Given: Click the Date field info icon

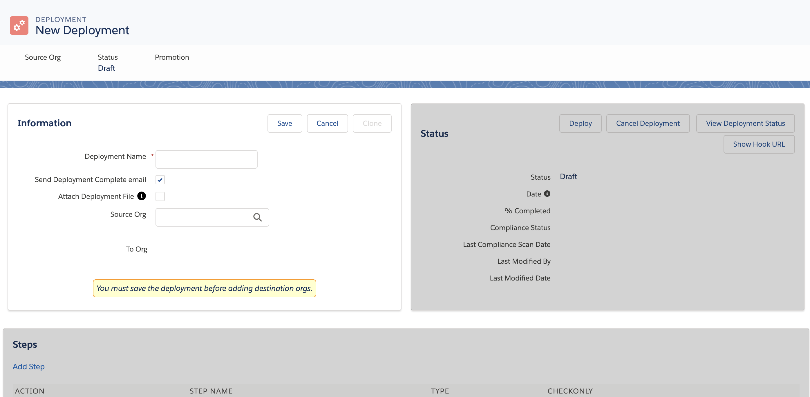Looking at the screenshot, I should point(547,194).
